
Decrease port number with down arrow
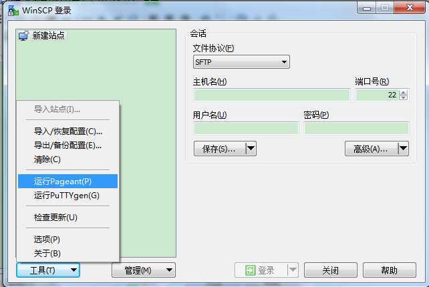point(403,97)
